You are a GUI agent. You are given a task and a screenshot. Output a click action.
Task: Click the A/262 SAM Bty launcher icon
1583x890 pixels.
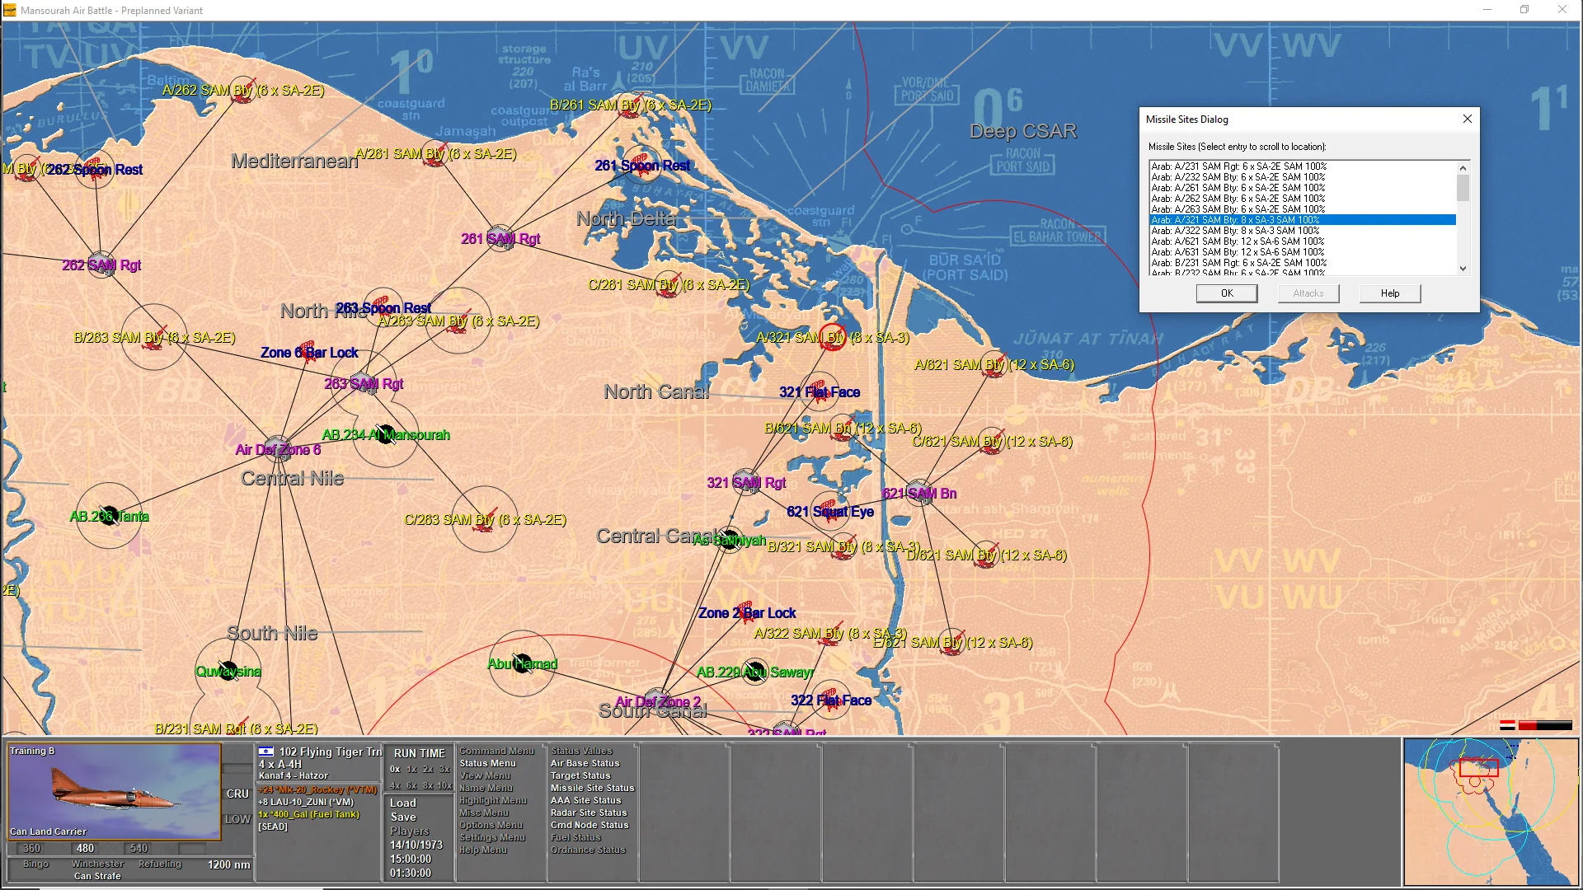[242, 91]
